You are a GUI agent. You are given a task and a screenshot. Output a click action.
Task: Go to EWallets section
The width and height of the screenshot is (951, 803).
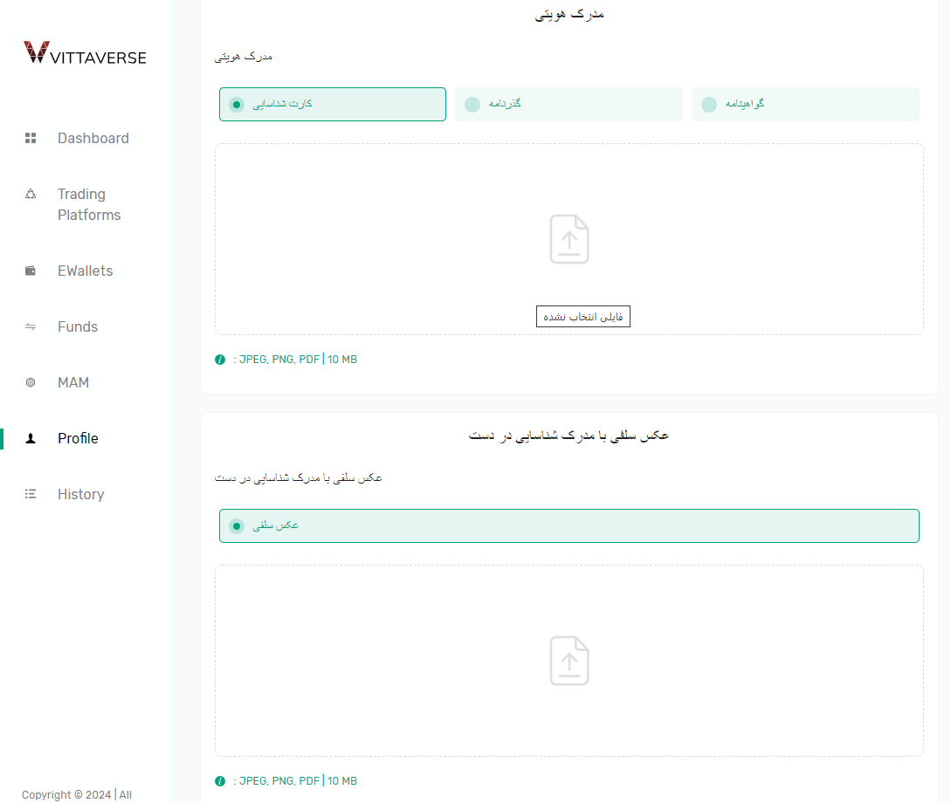point(86,271)
